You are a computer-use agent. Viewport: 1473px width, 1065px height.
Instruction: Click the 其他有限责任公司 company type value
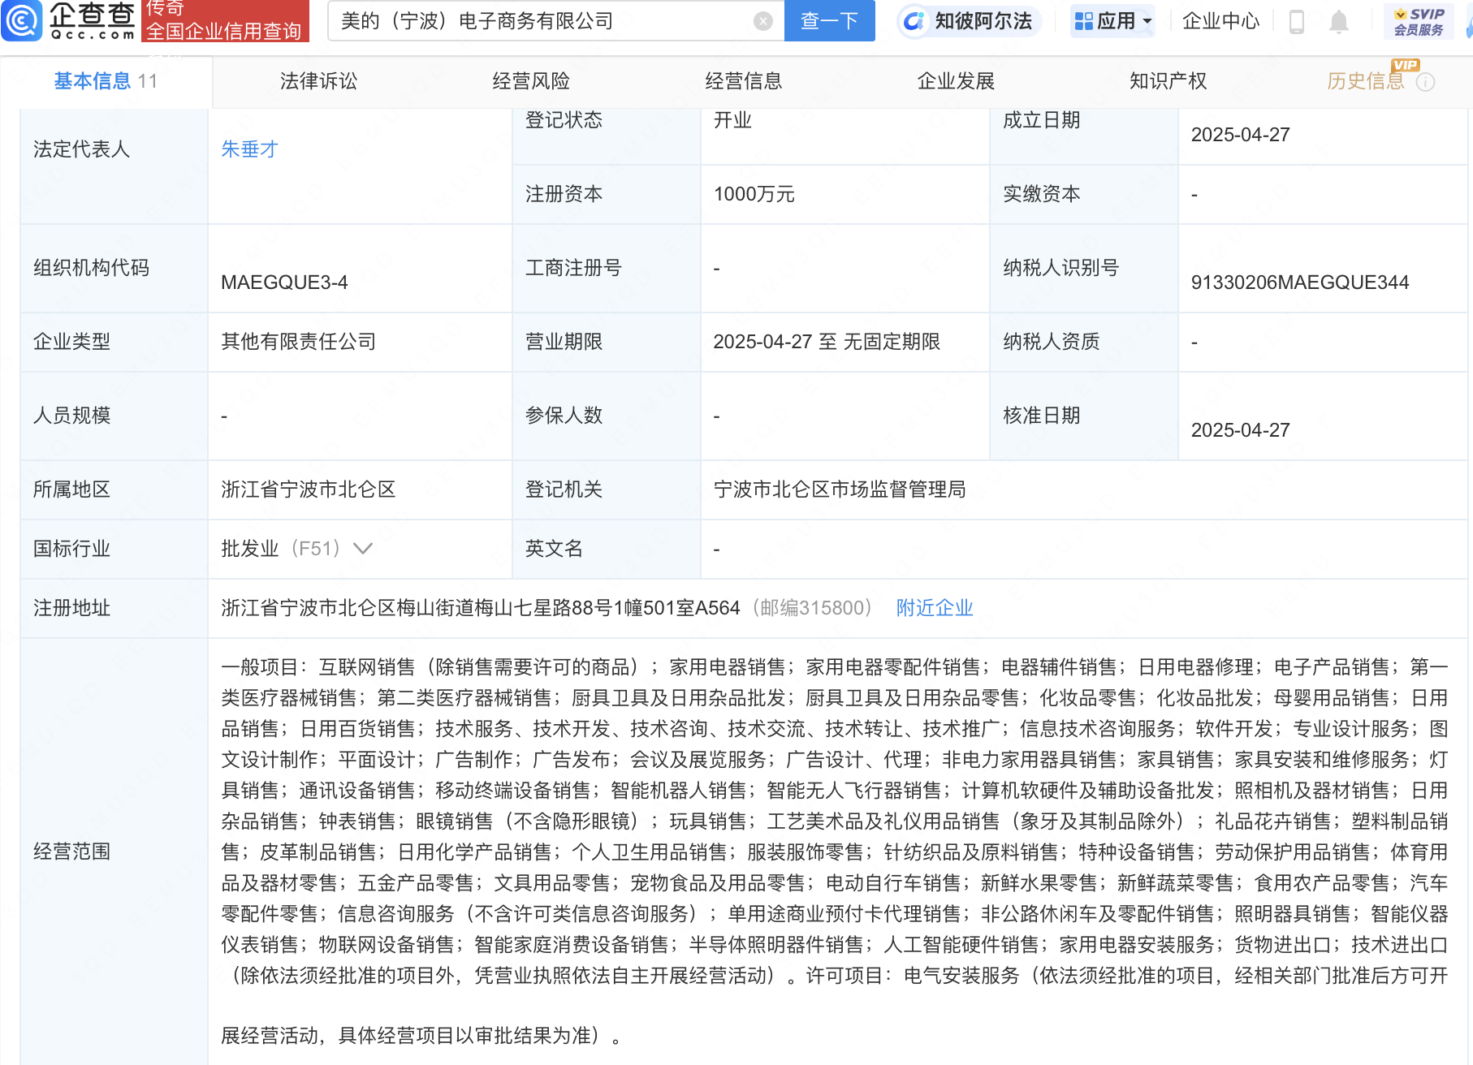[x=299, y=342]
